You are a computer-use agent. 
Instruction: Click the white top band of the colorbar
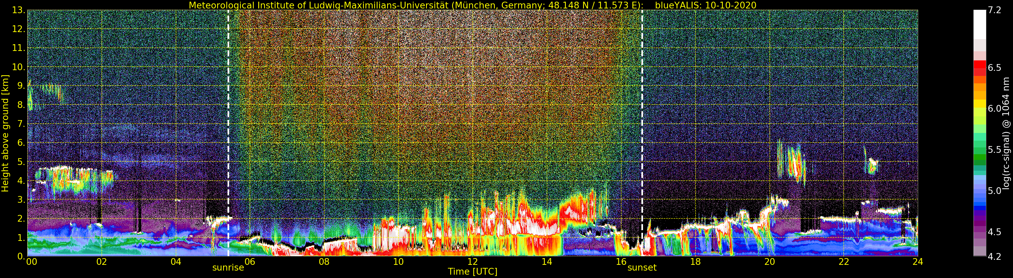tap(980, 24)
